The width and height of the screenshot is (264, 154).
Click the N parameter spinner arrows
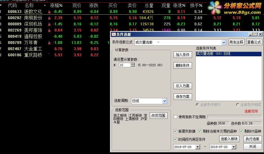tap(133, 65)
